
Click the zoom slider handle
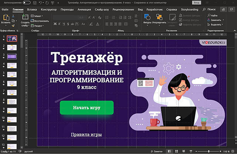[209, 151]
